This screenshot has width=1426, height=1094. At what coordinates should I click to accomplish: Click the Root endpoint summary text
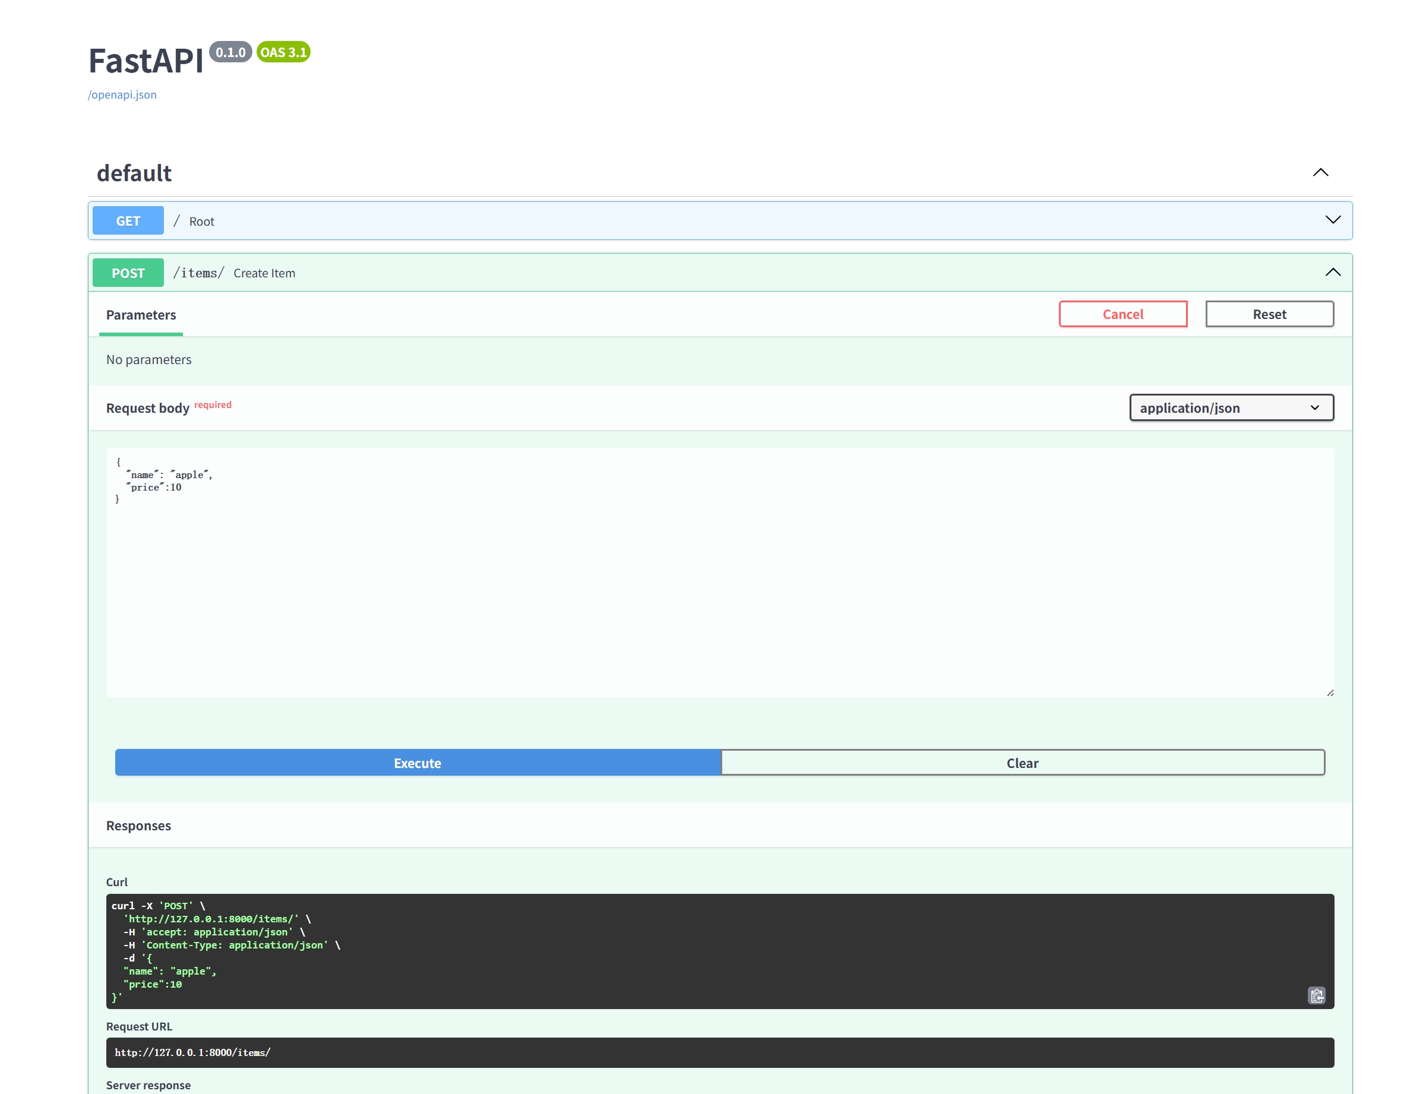coord(202,222)
